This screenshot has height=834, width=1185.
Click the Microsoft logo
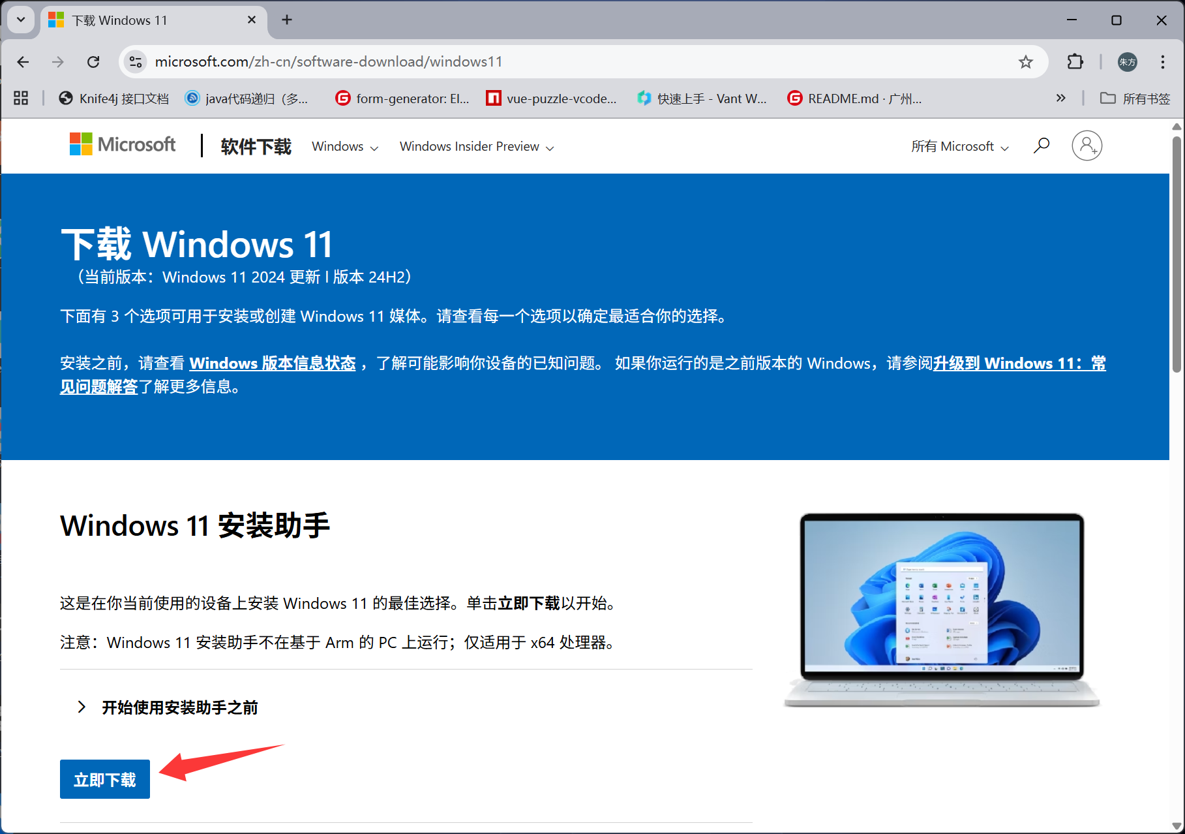(x=123, y=144)
